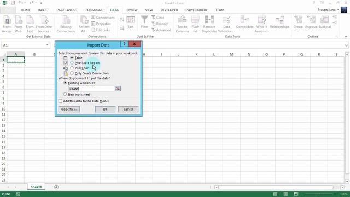Select the PivotTable Report option
350x197 pixels.
pos(72,63)
